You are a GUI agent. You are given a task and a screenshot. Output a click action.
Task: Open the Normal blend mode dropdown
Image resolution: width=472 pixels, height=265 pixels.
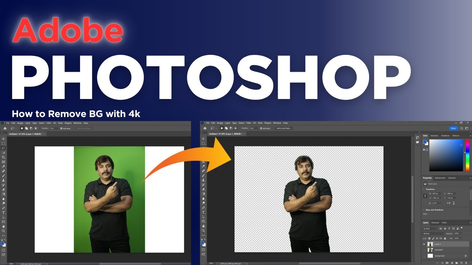433,233
